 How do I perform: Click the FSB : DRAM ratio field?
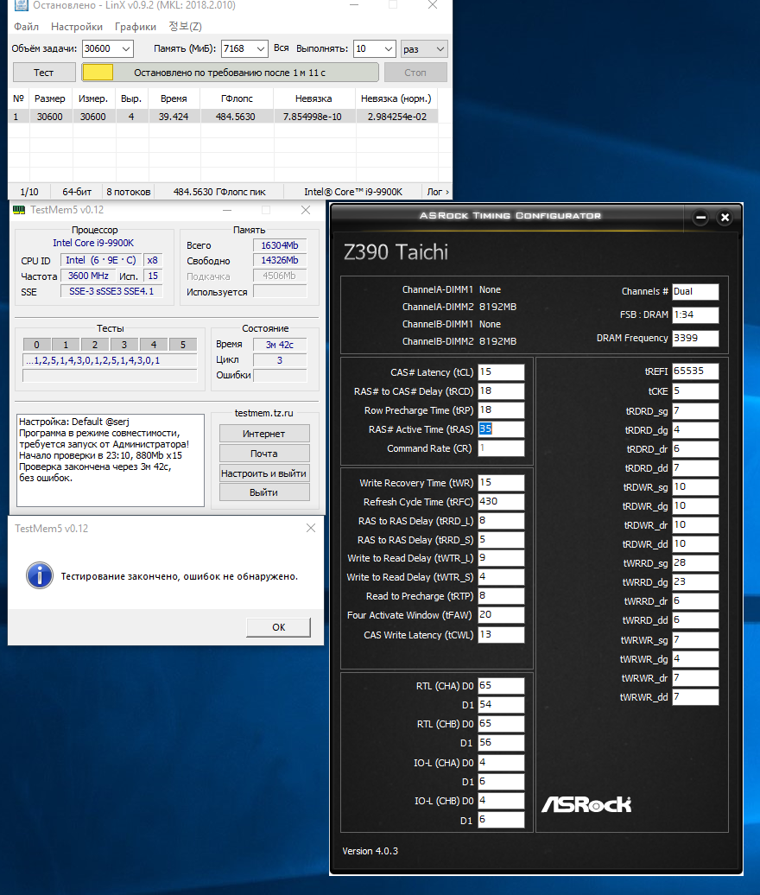695,314
